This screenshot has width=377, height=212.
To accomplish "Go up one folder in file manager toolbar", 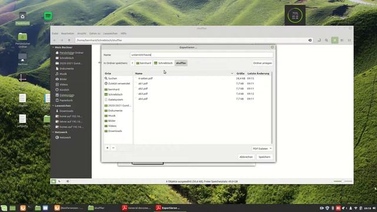I will pyautogui.click(x=70, y=41).
